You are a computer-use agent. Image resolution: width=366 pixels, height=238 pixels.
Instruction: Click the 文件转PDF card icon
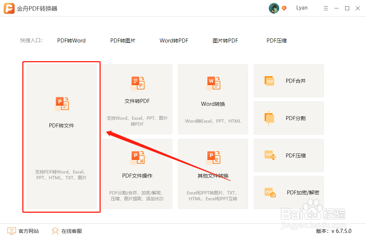tap(138, 83)
